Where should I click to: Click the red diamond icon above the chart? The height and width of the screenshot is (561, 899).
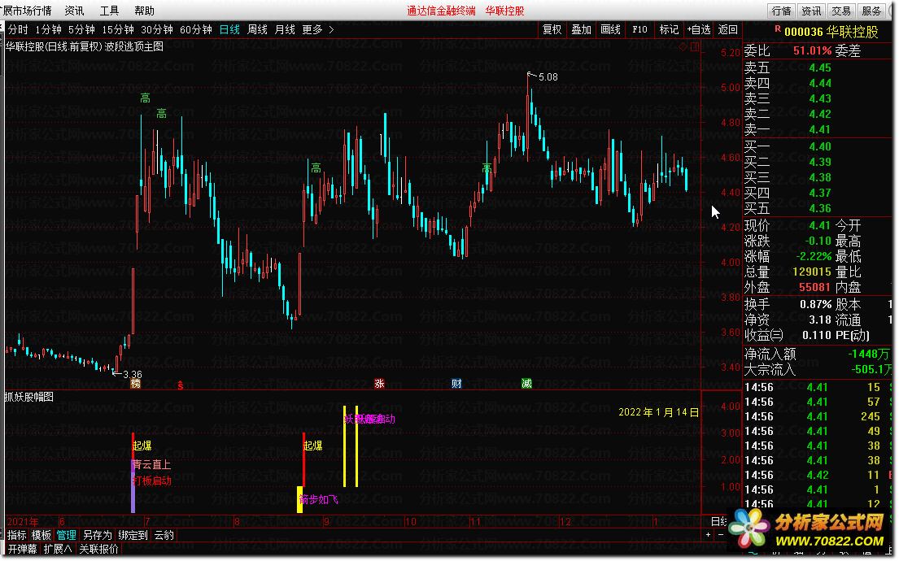pos(683,47)
